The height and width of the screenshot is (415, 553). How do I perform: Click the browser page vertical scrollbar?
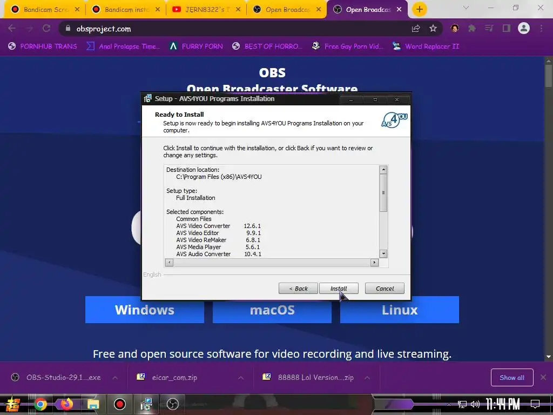549,208
